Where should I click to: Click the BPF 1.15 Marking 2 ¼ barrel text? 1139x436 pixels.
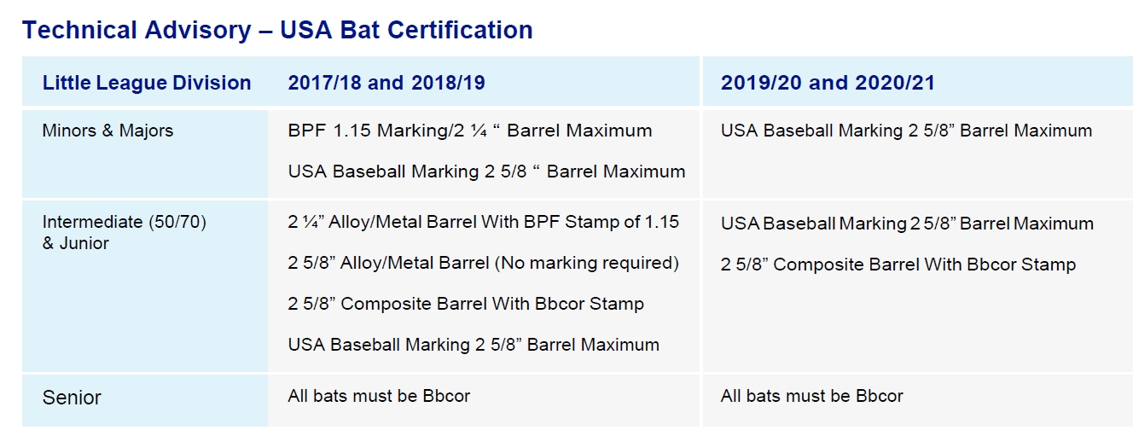pyautogui.click(x=470, y=131)
